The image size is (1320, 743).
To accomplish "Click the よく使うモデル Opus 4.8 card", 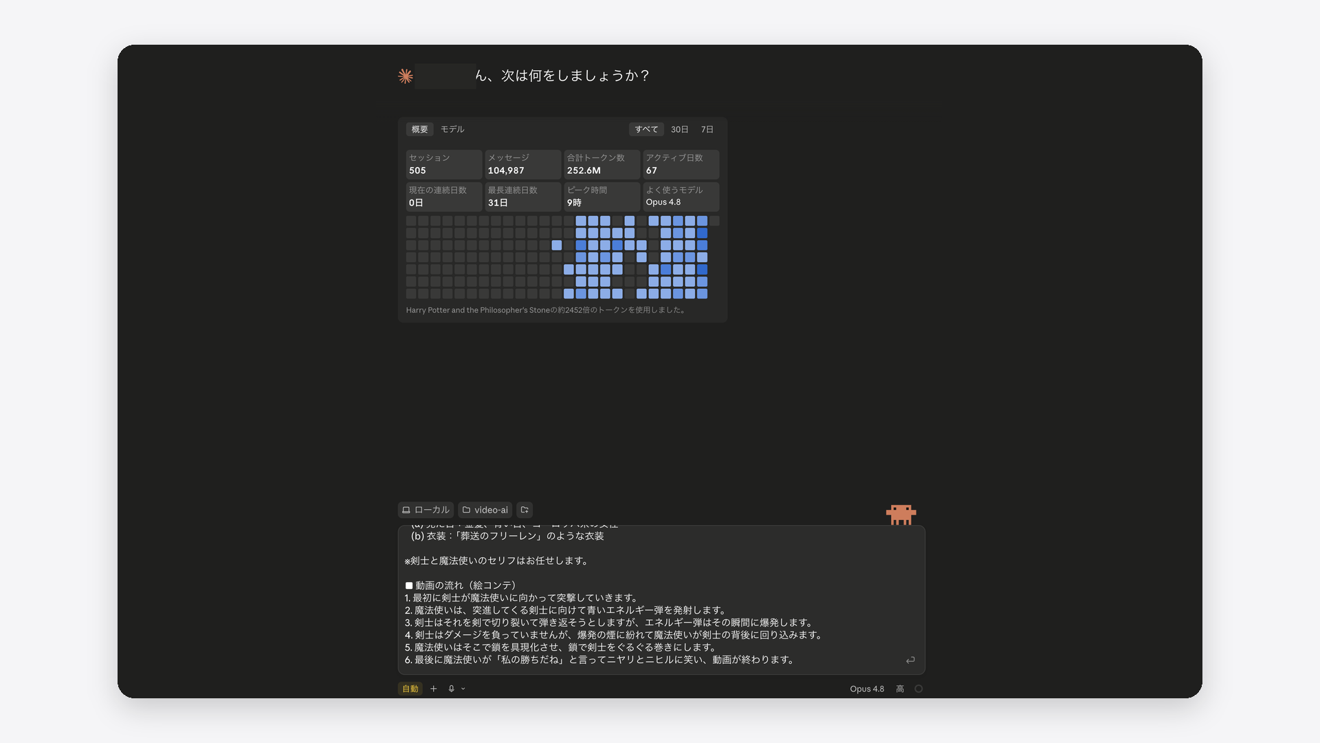I will pos(681,197).
